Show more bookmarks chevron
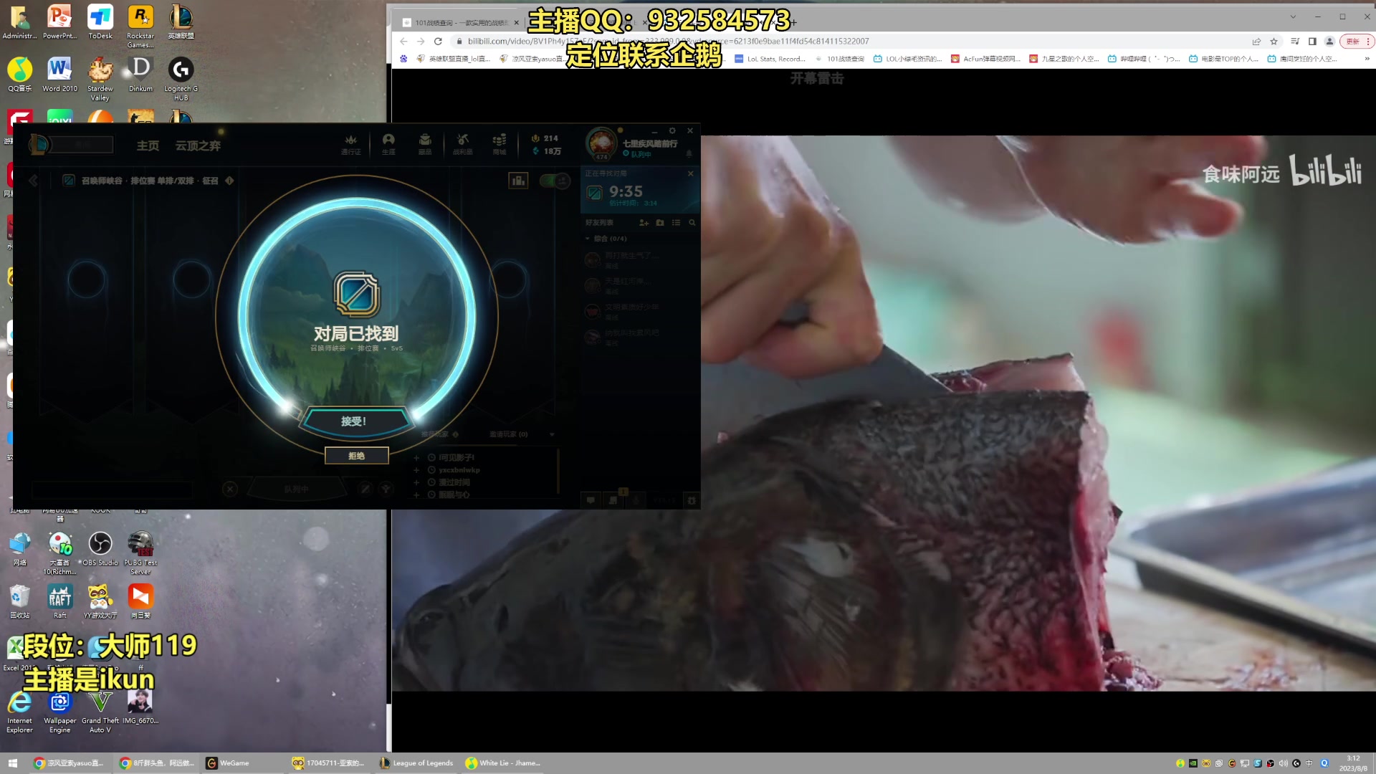Screen dimensions: 1376x774 1367,59
